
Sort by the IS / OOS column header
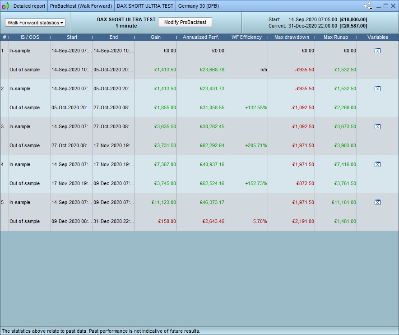click(30, 37)
